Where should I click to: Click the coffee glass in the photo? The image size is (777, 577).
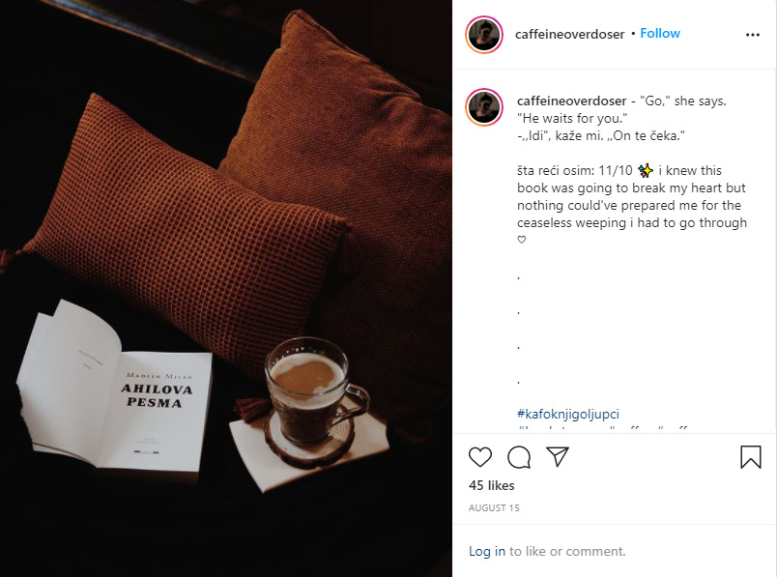[315, 389]
